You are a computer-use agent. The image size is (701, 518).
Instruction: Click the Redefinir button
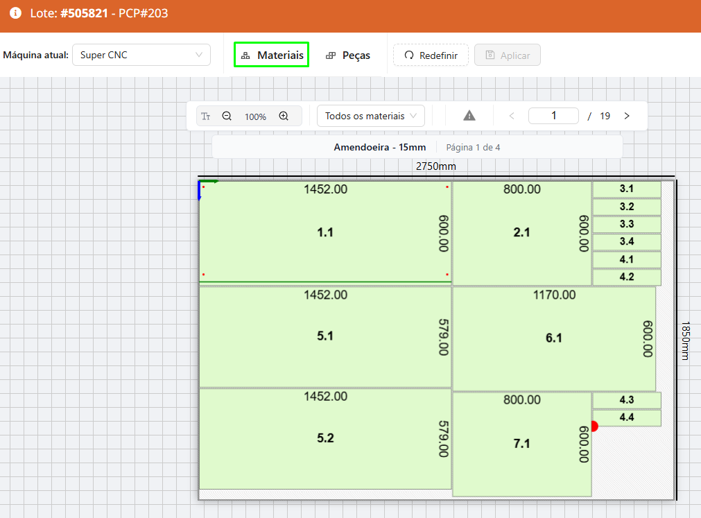(431, 55)
